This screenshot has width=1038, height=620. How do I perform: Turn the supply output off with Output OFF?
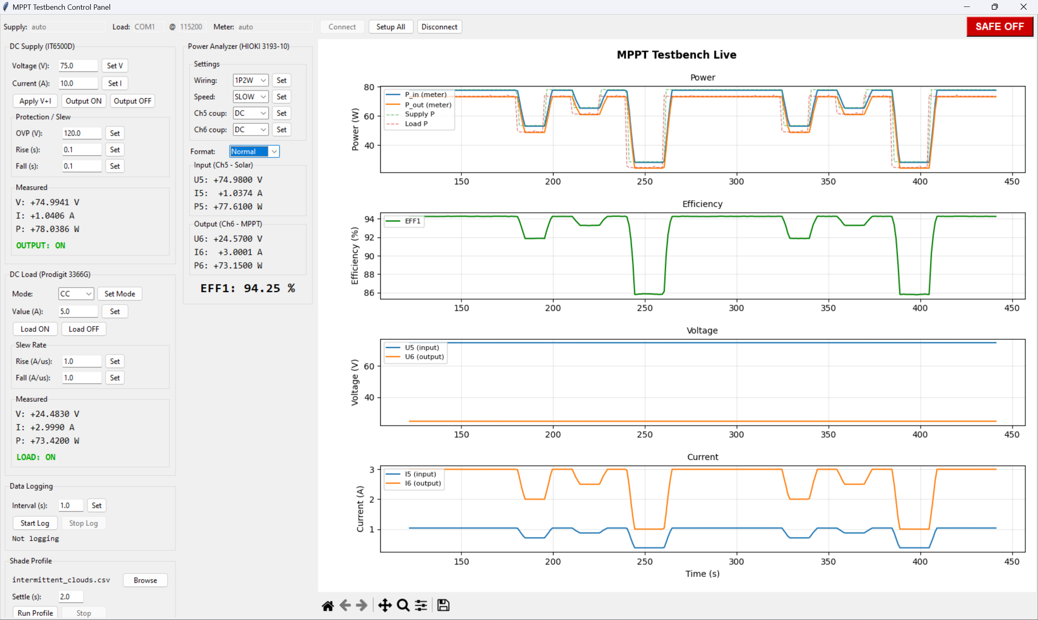[x=133, y=101]
